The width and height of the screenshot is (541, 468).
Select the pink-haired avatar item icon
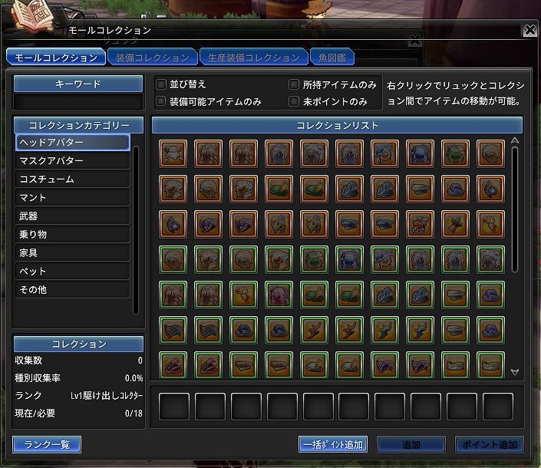pos(279,295)
